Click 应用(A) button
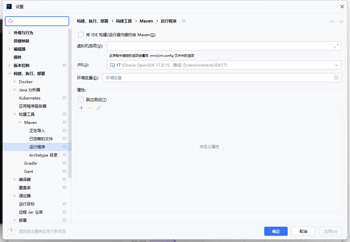The height and width of the screenshot is (242, 350). coord(330,231)
